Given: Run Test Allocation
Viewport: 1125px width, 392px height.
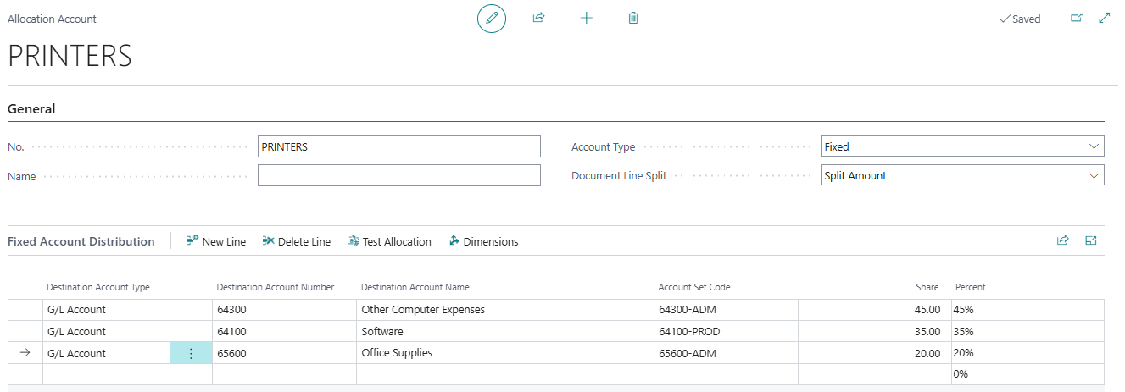Looking at the screenshot, I should tap(389, 241).
